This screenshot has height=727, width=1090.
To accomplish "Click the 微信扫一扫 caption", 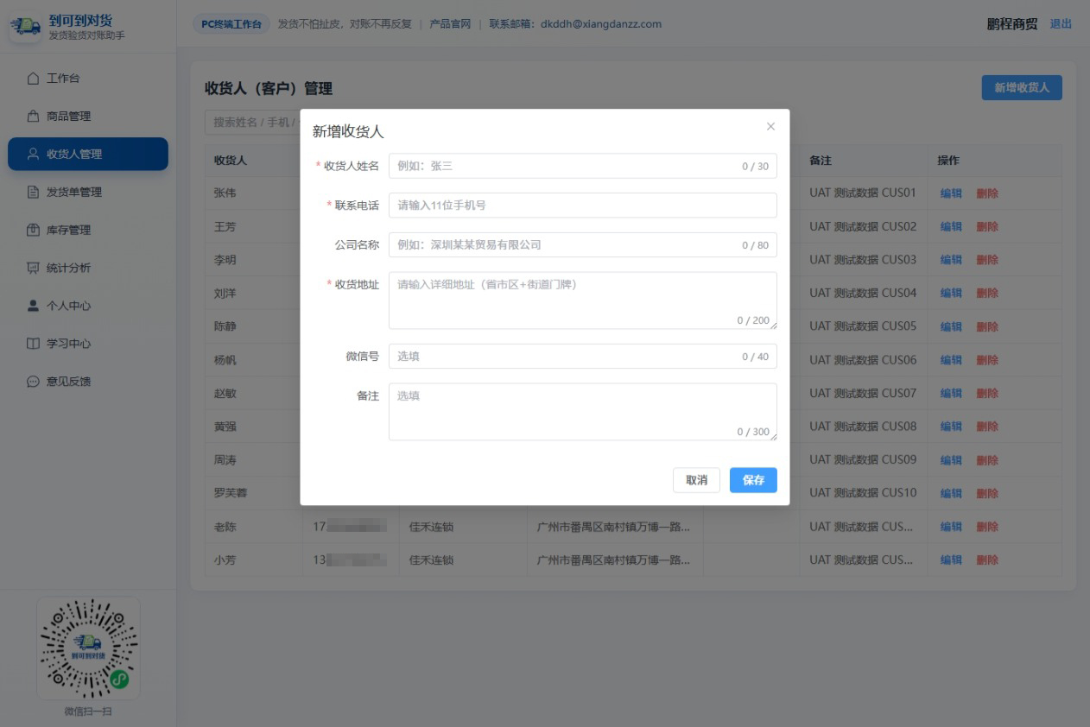I will coord(88,712).
